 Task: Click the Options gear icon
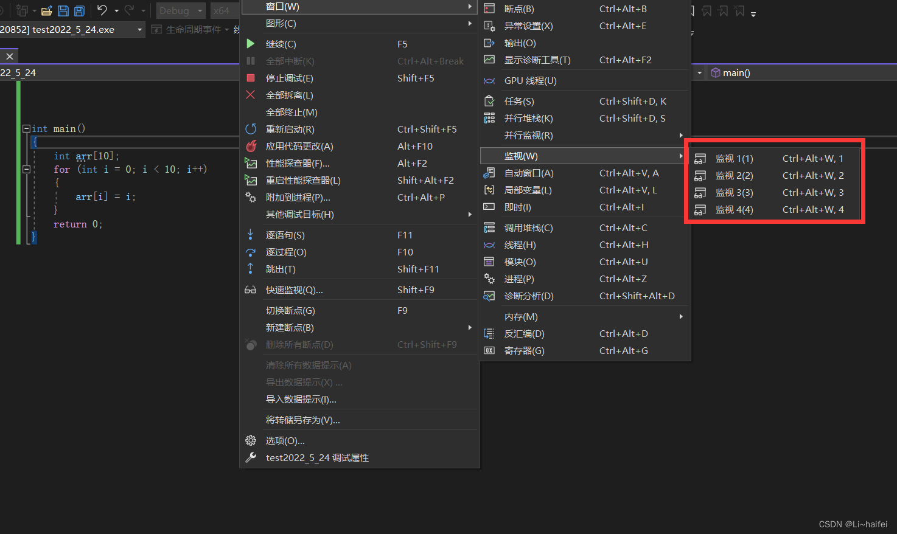(250, 440)
